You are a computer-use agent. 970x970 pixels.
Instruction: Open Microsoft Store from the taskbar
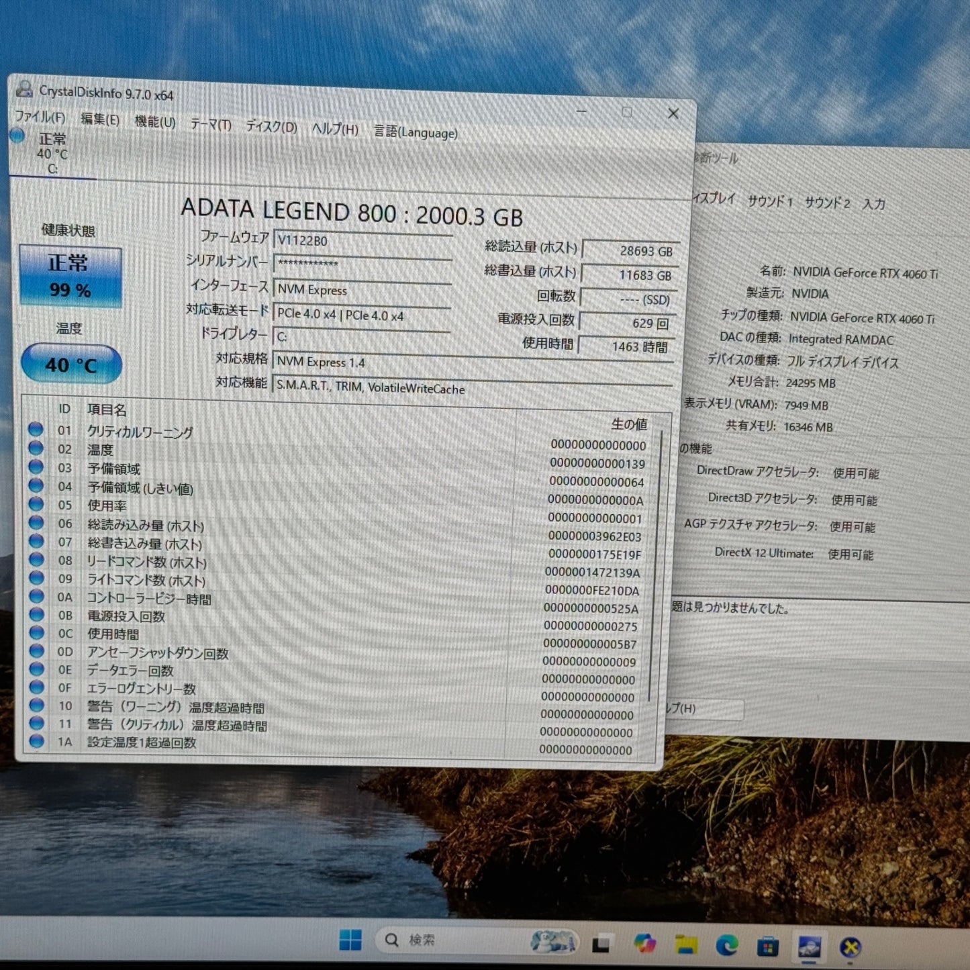click(768, 947)
